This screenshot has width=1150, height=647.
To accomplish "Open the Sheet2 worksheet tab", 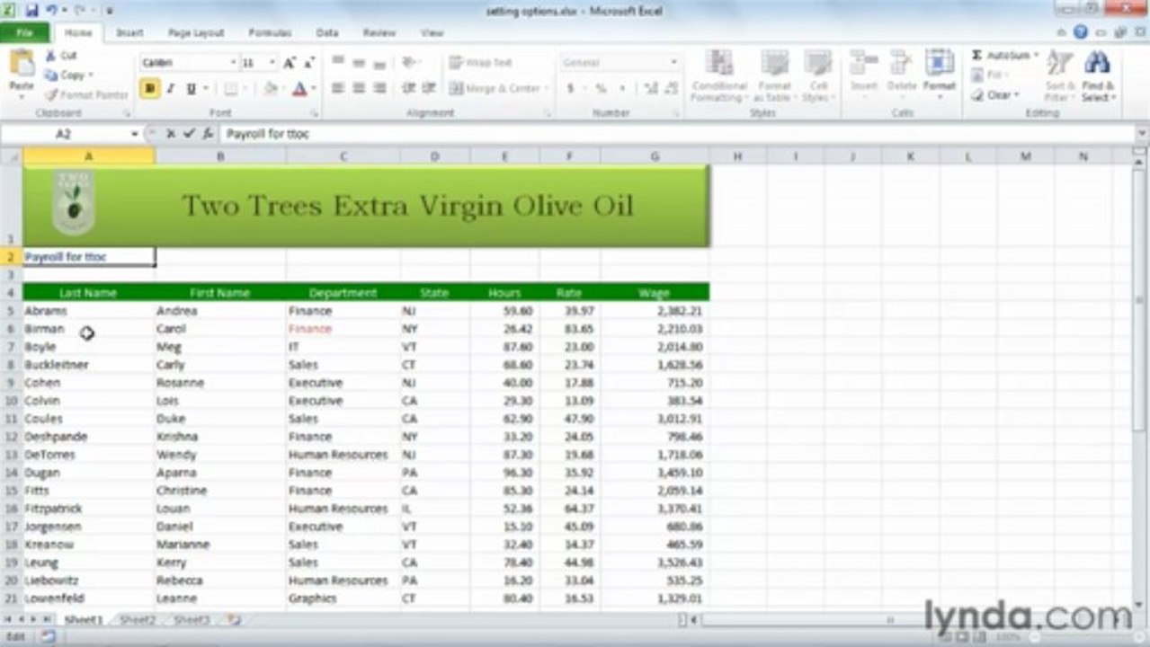I will point(138,620).
